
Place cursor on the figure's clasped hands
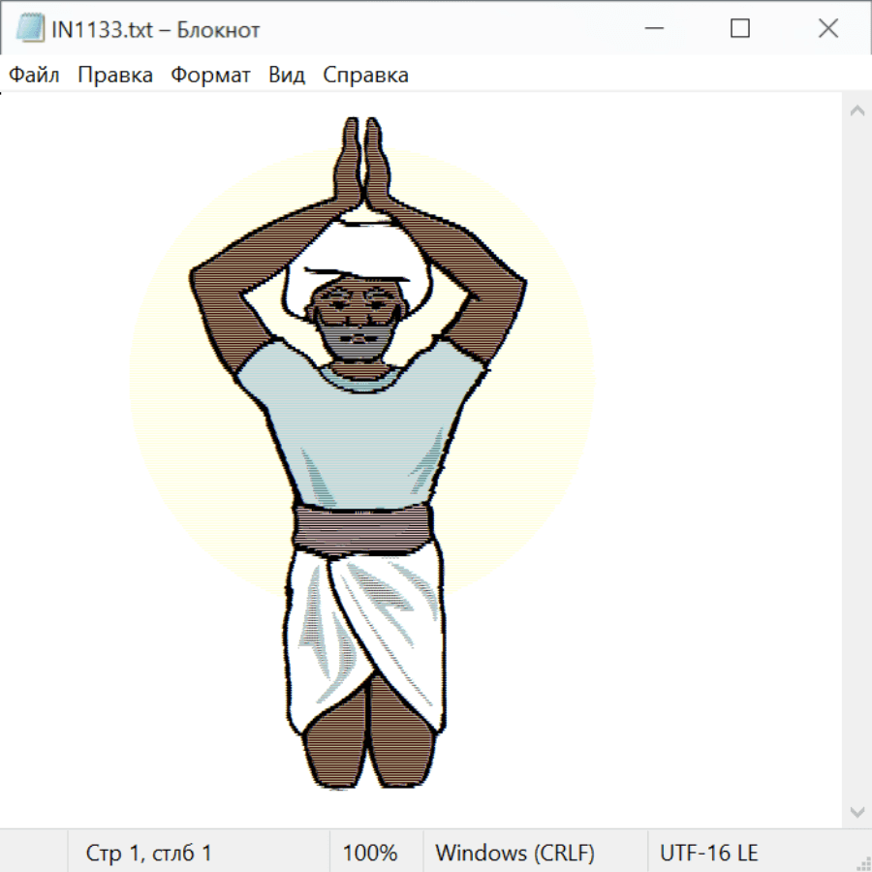(361, 160)
